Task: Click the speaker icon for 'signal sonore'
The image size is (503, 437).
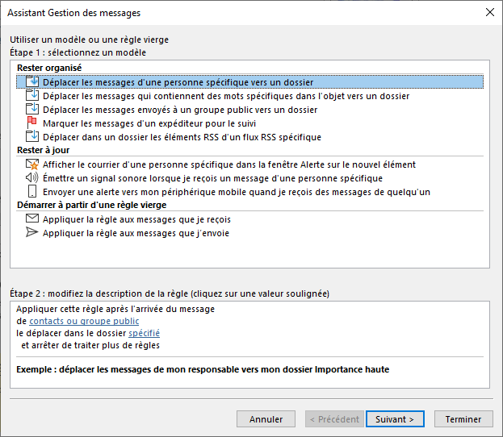Action: (31, 177)
